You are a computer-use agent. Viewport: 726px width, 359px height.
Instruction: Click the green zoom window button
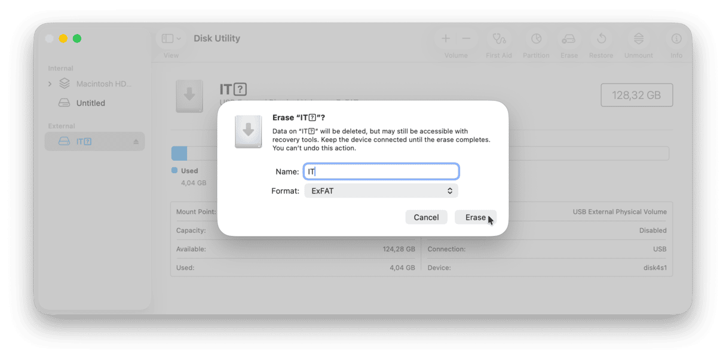click(x=76, y=38)
